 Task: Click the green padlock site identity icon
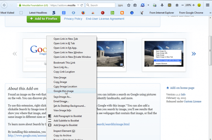click(x=20, y=5)
